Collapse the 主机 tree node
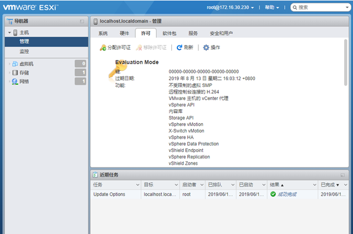The image size is (353, 234). click(x=9, y=33)
